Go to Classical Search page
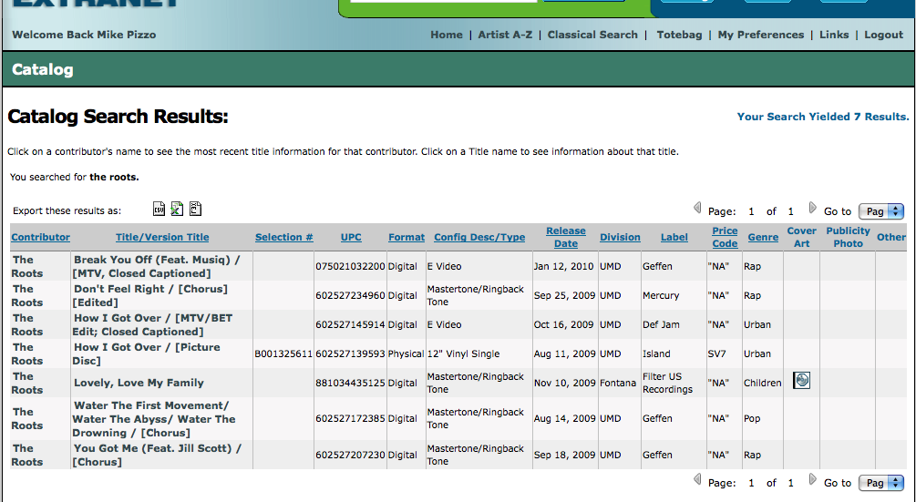 pyautogui.click(x=592, y=35)
